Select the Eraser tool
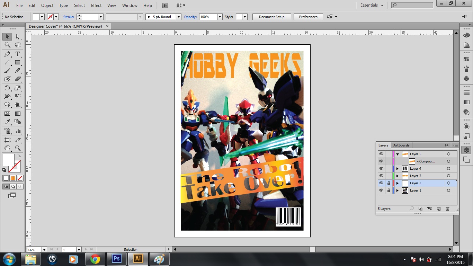Image resolution: width=473 pixels, height=266 pixels. [x=18, y=79]
